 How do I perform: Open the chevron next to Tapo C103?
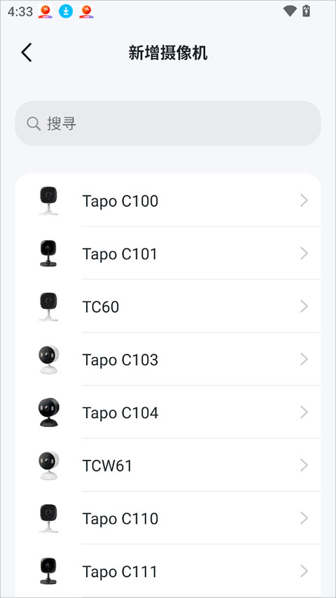pos(304,359)
